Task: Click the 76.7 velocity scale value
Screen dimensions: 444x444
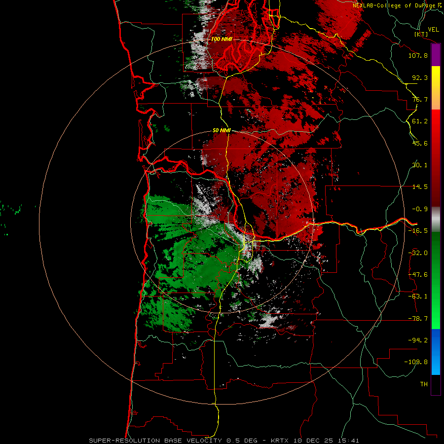Action: [x=420, y=99]
